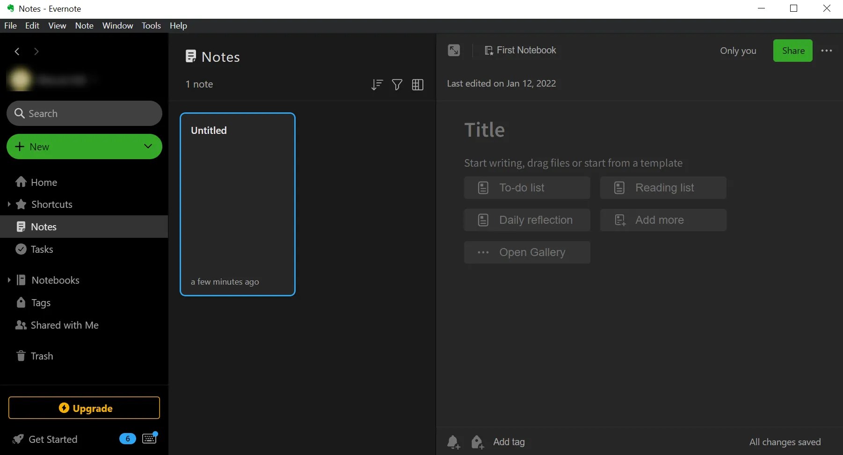Open Gallery of templates
This screenshot has height=455, width=843.
click(x=527, y=252)
